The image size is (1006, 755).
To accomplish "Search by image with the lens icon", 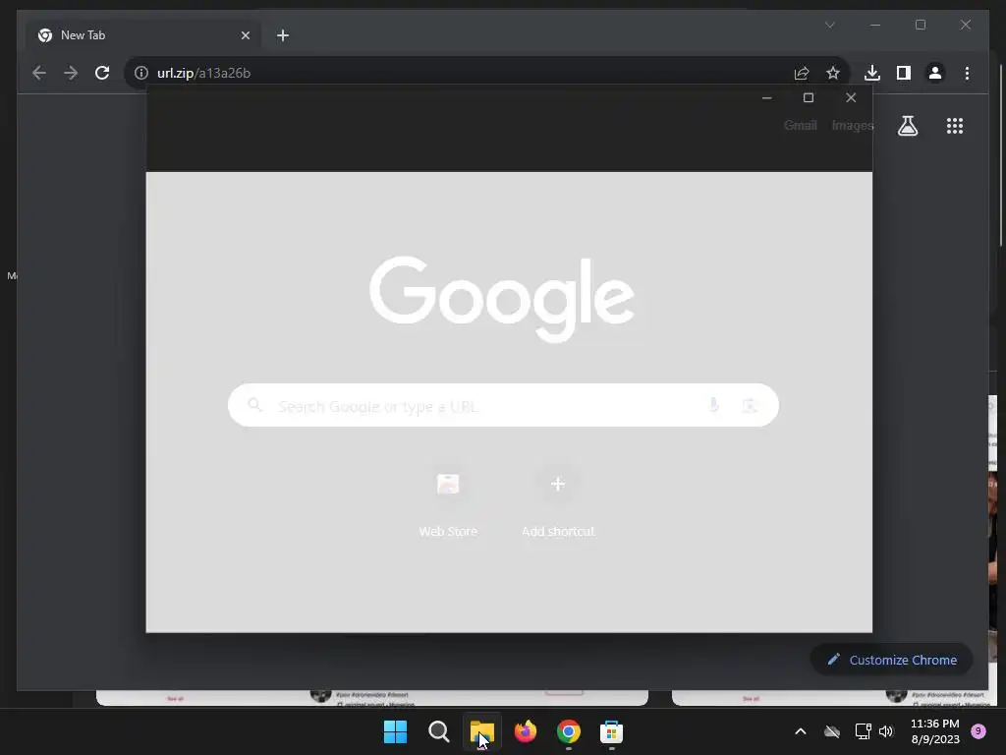I will [750, 406].
